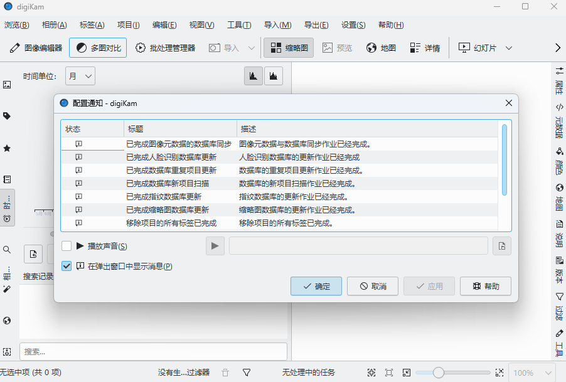Click the sound file browse icon

[501, 246]
